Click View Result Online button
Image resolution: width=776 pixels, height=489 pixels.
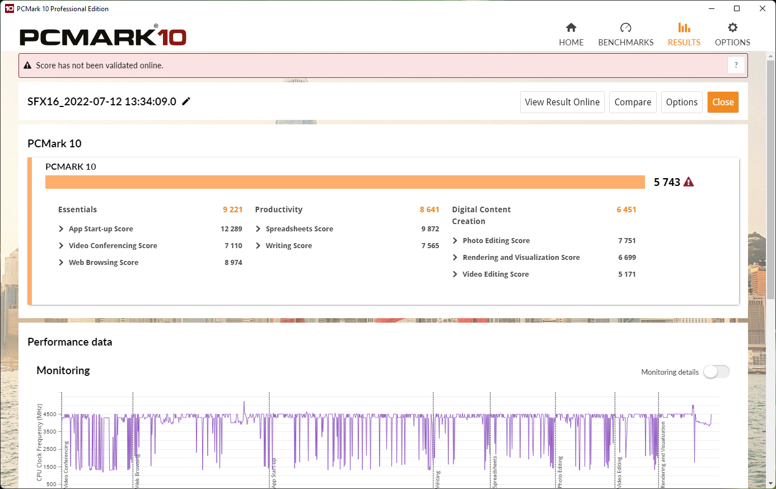pos(562,102)
